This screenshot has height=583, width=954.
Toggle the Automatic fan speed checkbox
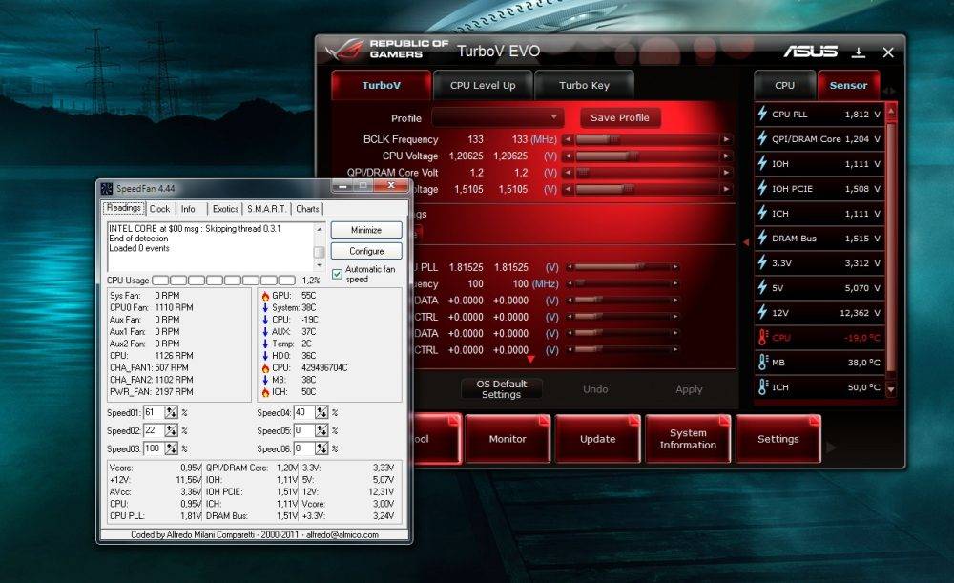[337, 275]
